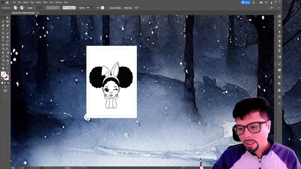The height and width of the screenshot is (169, 301).
Task: Open the View menu
Action: pyautogui.click(x=51, y=2)
